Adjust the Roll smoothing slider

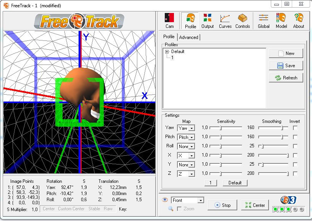273,146
